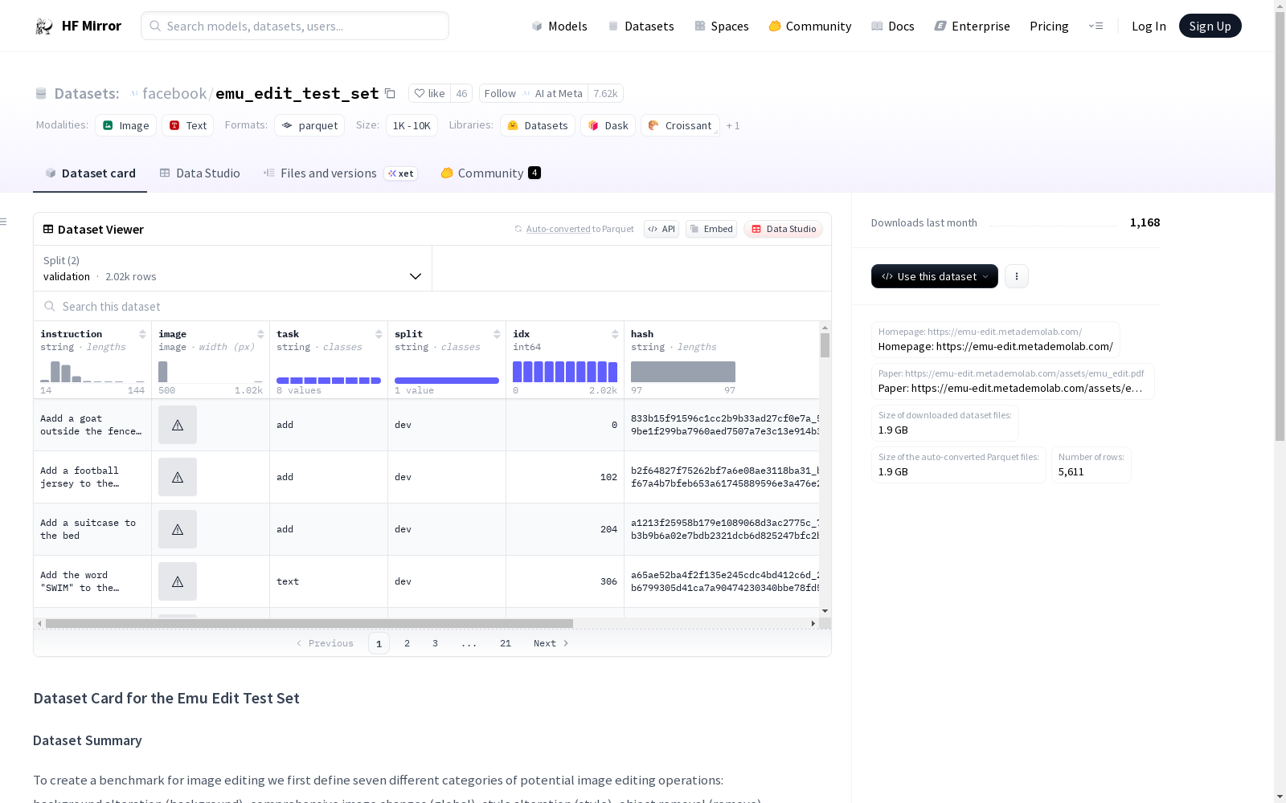This screenshot has width=1286, height=803.
Task: Click the Text modality tag
Action: pos(188,125)
